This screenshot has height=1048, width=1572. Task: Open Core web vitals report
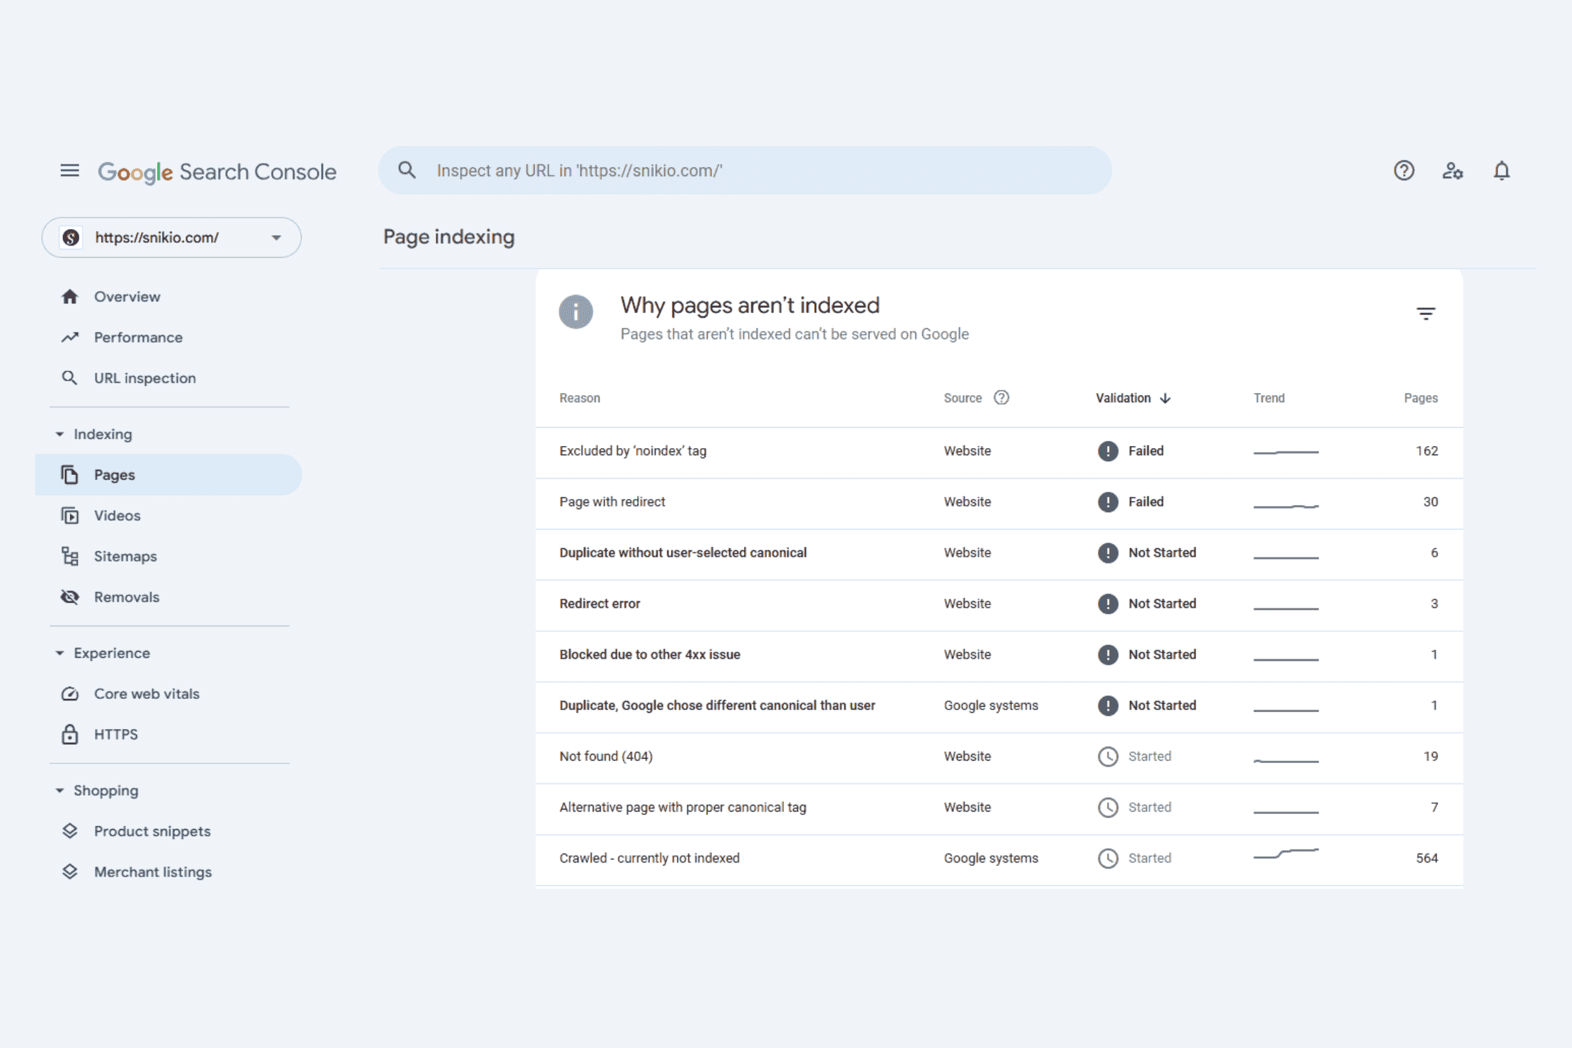(x=146, y=694)
